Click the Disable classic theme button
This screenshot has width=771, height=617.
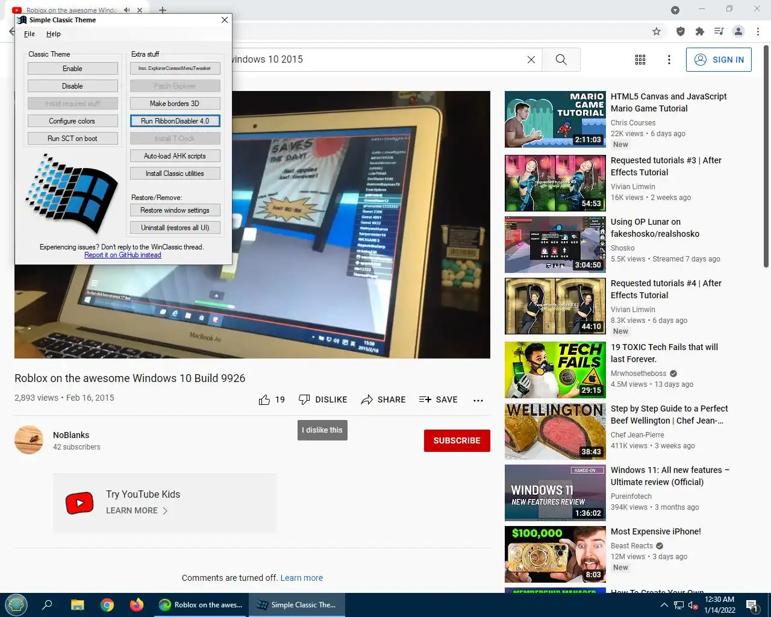pyautogui.click(x=72, y=86)
